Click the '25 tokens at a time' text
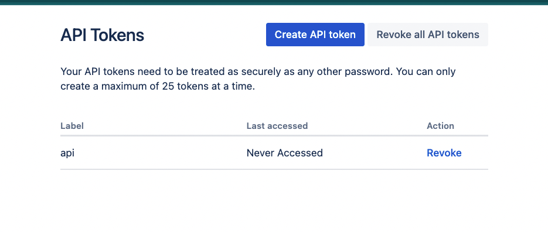 click(x=207, y=86)
